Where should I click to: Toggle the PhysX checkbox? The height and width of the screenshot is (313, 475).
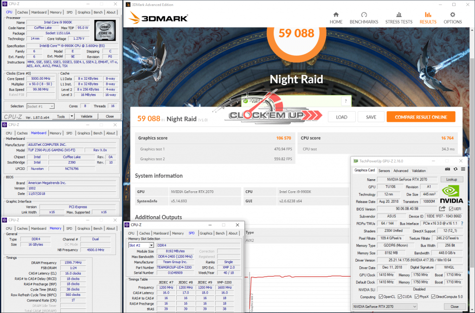pos(417,297)
